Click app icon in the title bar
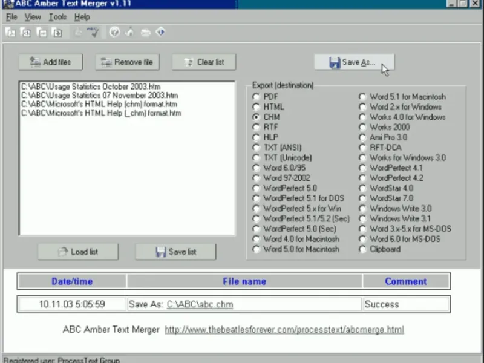The width and height of the screenshot is (484, 363). pyautogui.click(x=7, y=4)
